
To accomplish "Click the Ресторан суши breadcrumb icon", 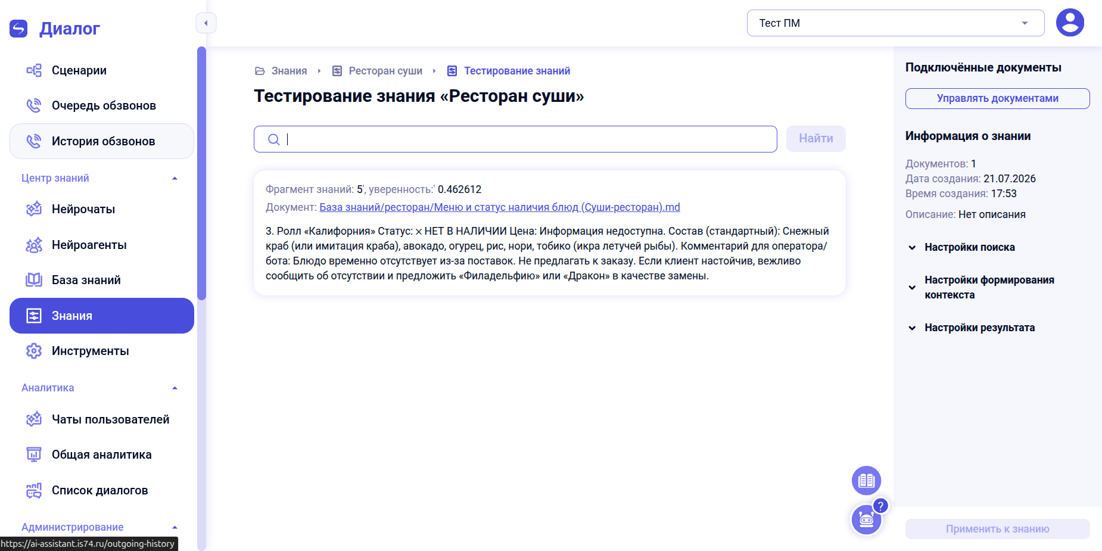I will tap(337, 71).
